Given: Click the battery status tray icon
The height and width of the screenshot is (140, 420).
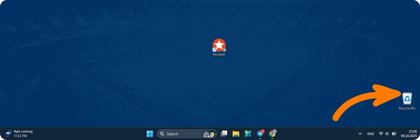Looking at the screenshot, I should (394, 134).
